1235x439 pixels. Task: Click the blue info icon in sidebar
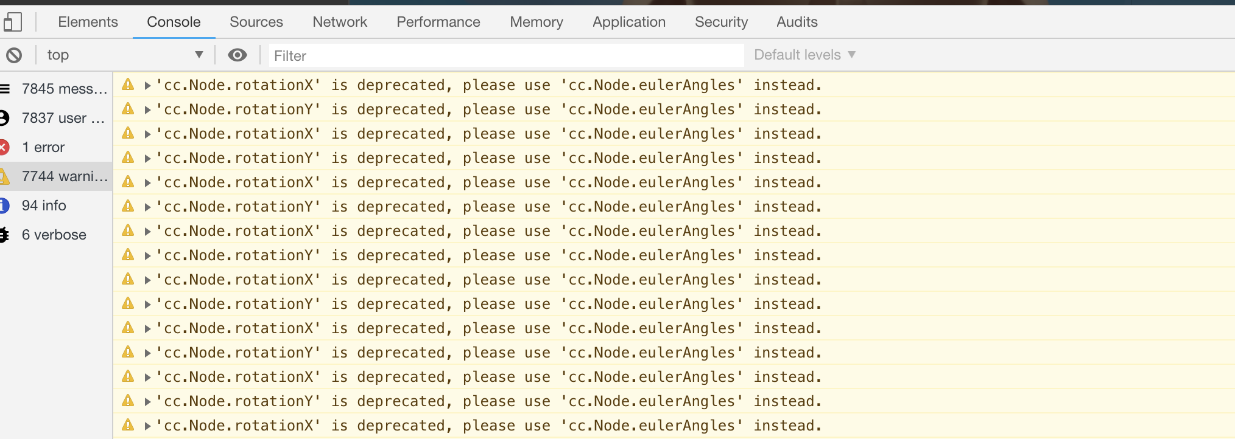4,206
